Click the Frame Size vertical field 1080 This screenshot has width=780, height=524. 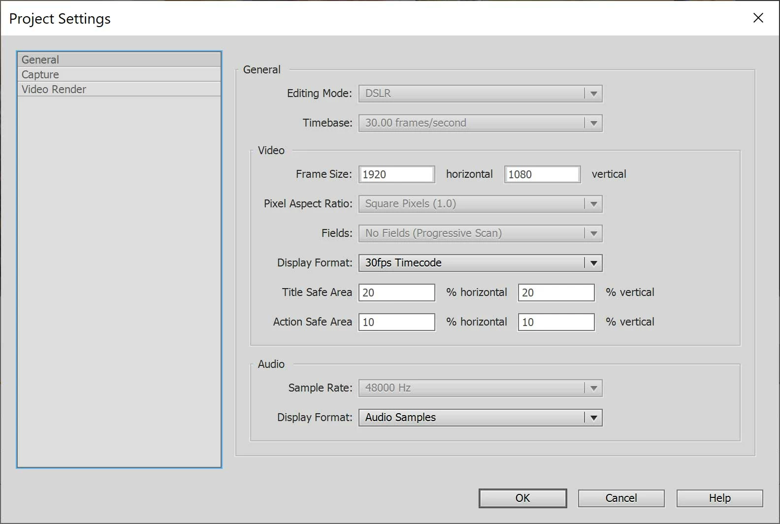(x=542, y=174)
